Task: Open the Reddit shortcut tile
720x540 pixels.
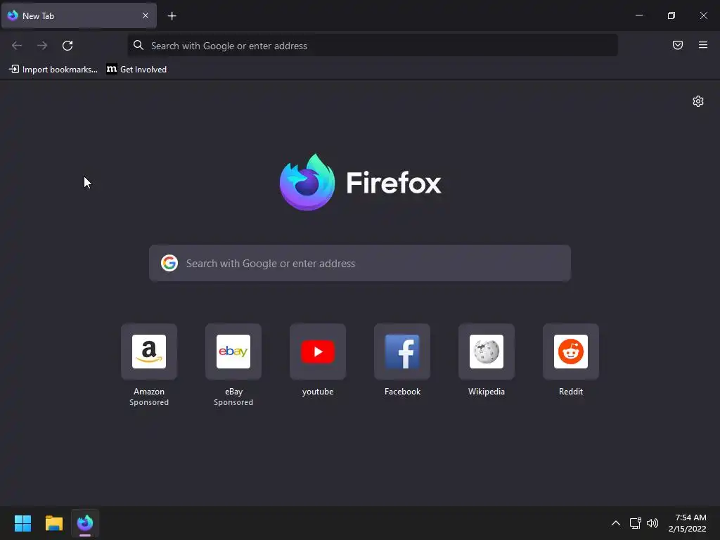Action: click(x=571, y=352)
